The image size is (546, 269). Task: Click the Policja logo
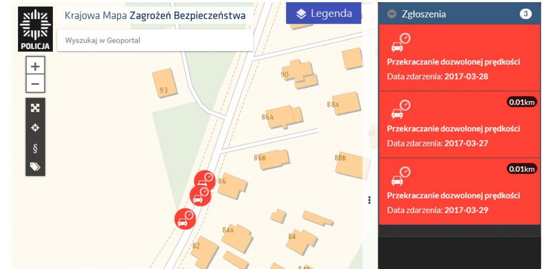35,29
